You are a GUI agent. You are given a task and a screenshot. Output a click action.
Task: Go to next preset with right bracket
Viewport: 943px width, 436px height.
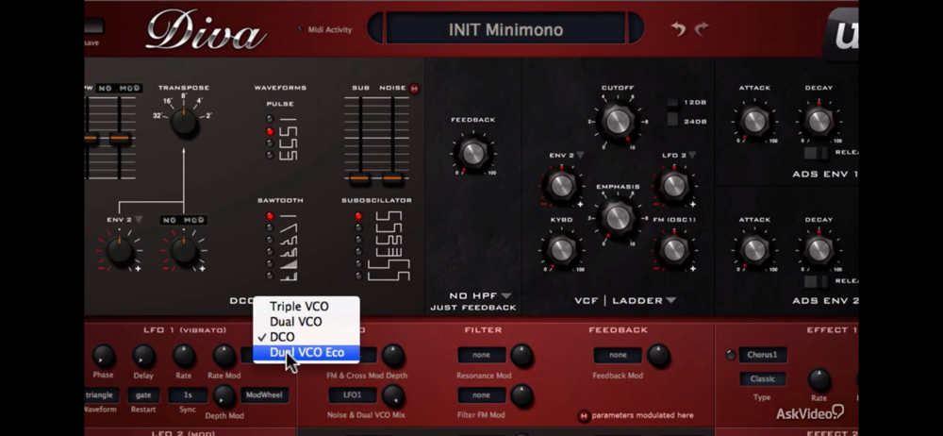coord(636,28)
